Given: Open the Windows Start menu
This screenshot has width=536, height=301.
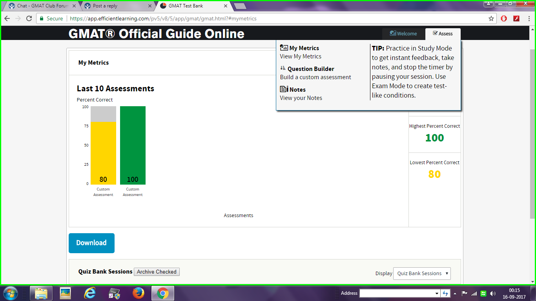Looking at the screenshot, I should pyautogui.click(x=10, y=293).
